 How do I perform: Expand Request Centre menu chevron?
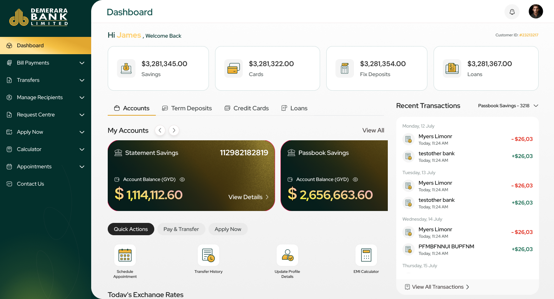click(82, 115)
